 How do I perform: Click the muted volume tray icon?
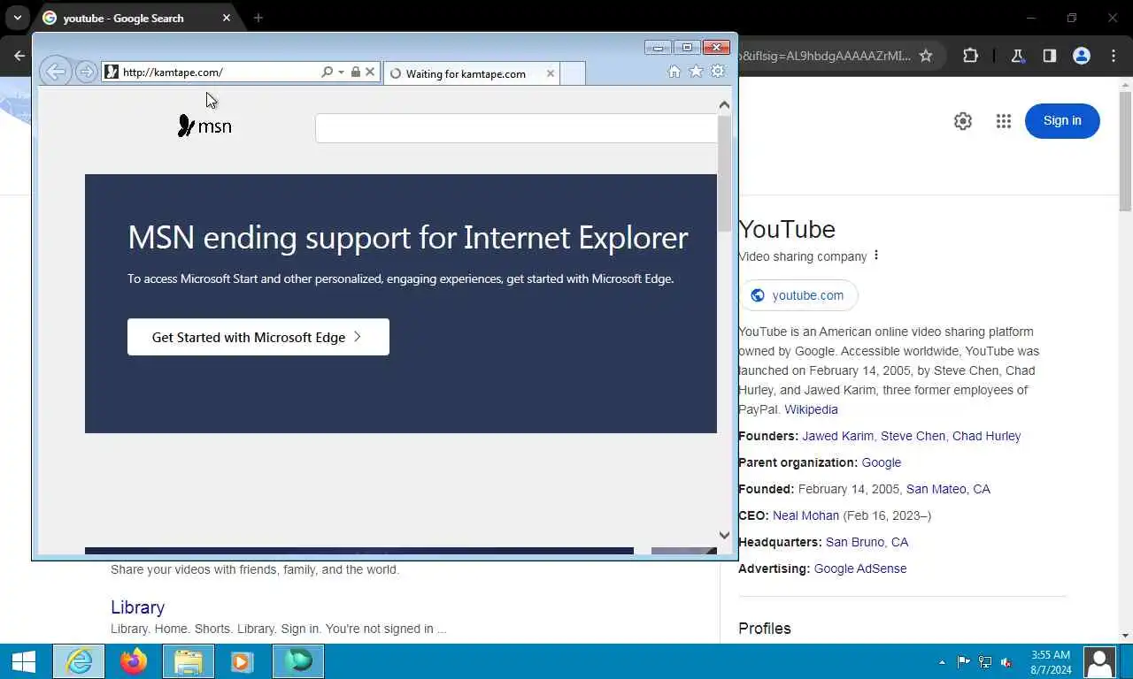click(x=1006, y=662)
